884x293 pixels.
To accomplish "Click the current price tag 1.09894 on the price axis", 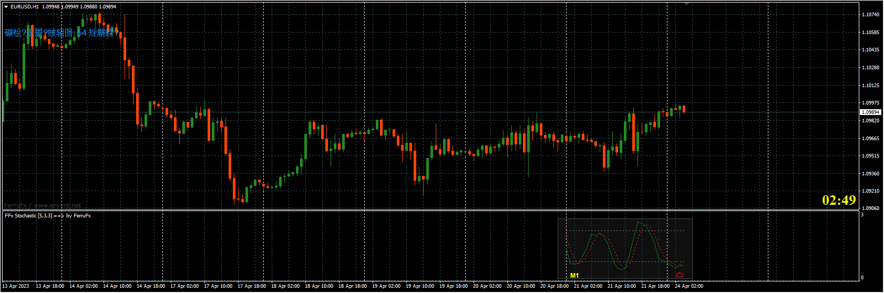I will click(870, 112).
